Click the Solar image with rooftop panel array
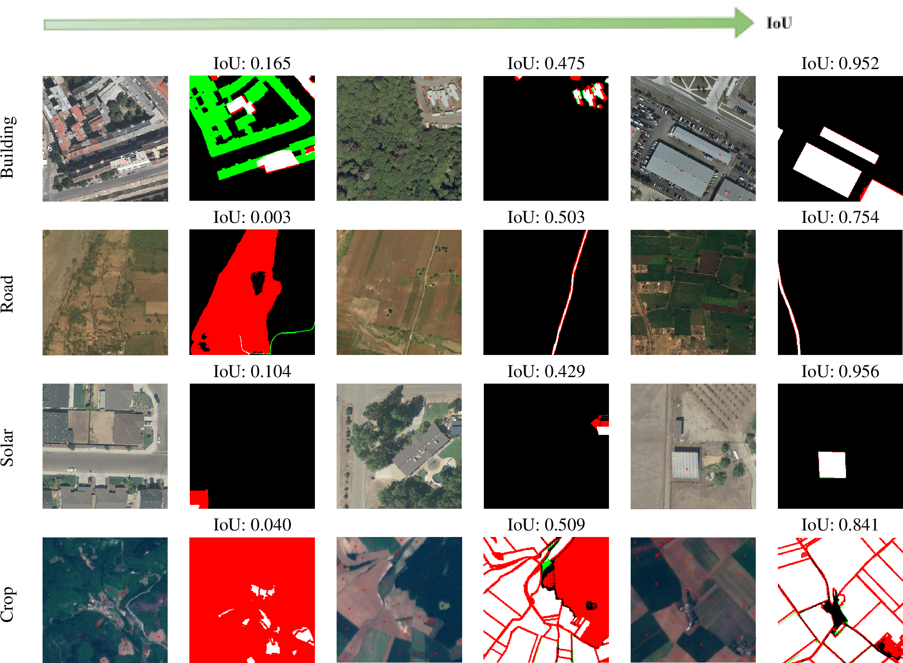 click(x=693, y=446)
